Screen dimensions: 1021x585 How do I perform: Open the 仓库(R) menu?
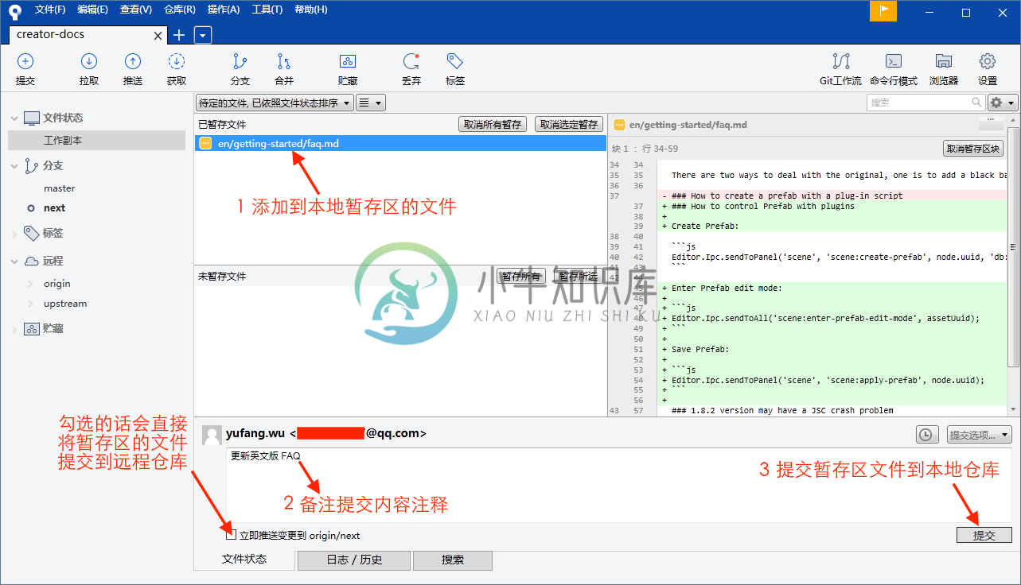tap(179, 10)
